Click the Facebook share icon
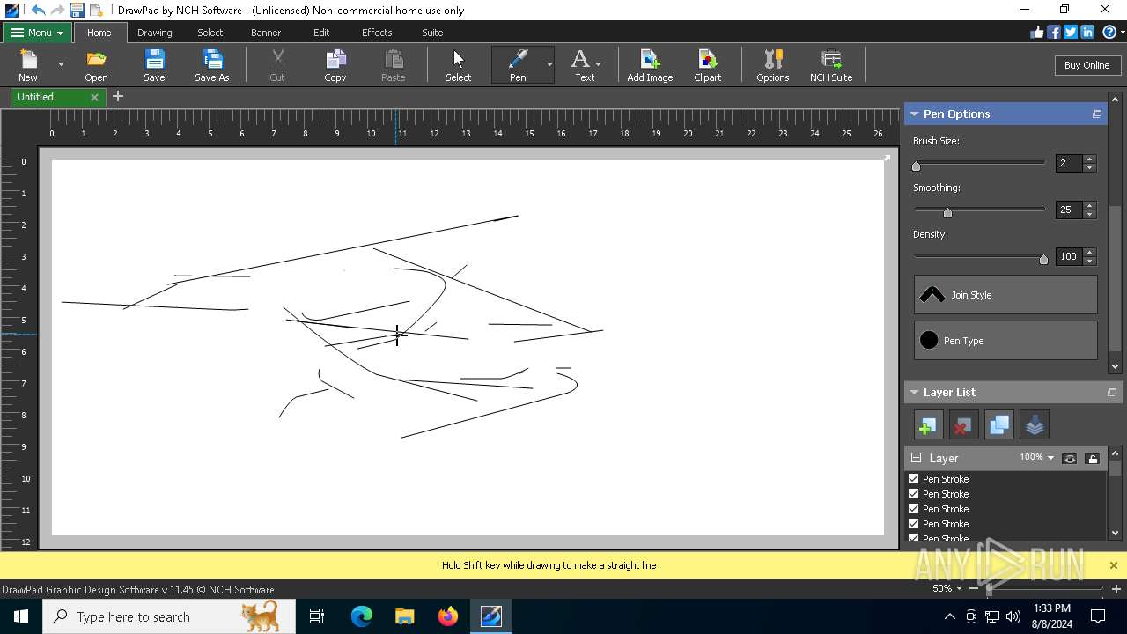Image resolution: width=1127 pixels, height=634 pixels. [x=1054, y=32]
